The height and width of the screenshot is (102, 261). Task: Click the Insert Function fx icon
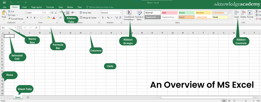[x=36, y=28]
